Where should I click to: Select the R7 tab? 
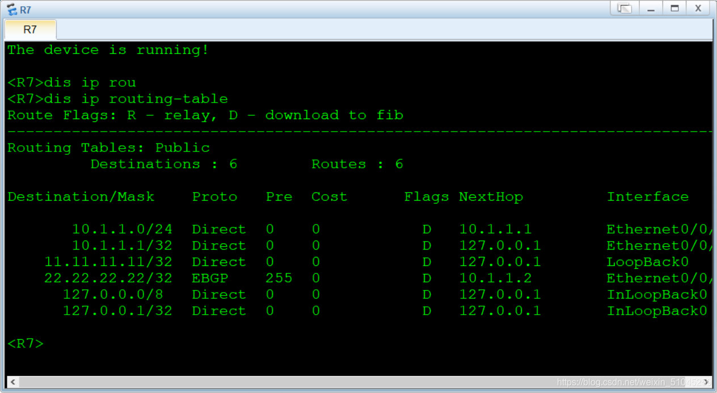[30, 29]
